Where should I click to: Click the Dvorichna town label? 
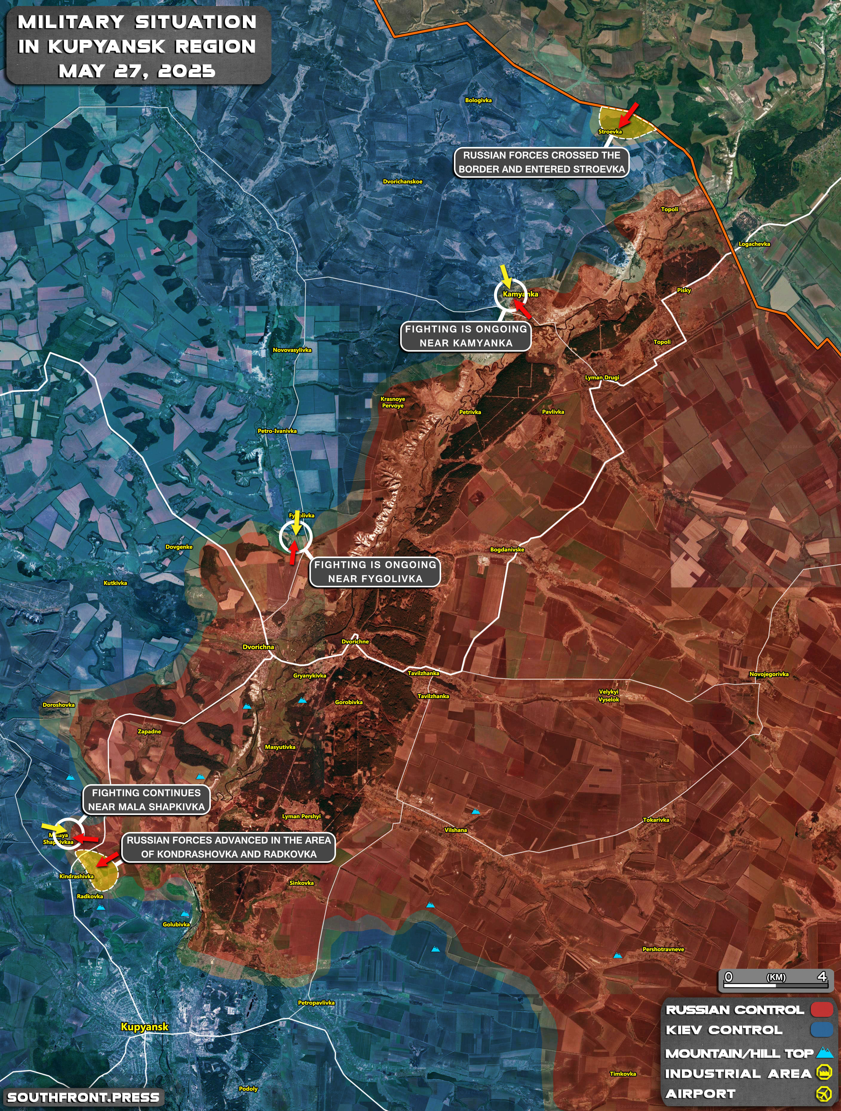[258, 647]
